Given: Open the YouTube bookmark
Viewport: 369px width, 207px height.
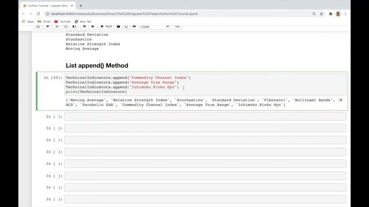Looking at the screenshot, I should point(62,21).
